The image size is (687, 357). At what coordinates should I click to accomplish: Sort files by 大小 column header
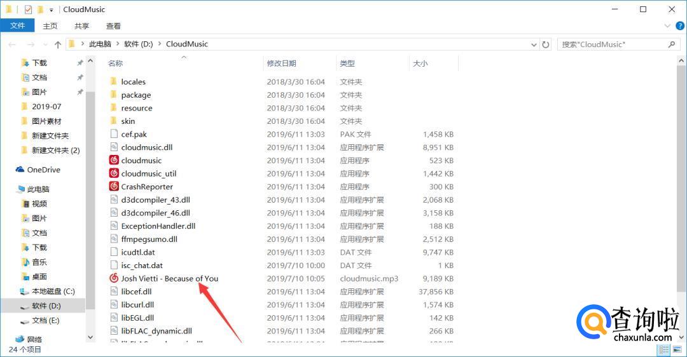click(x=420, y=64)
